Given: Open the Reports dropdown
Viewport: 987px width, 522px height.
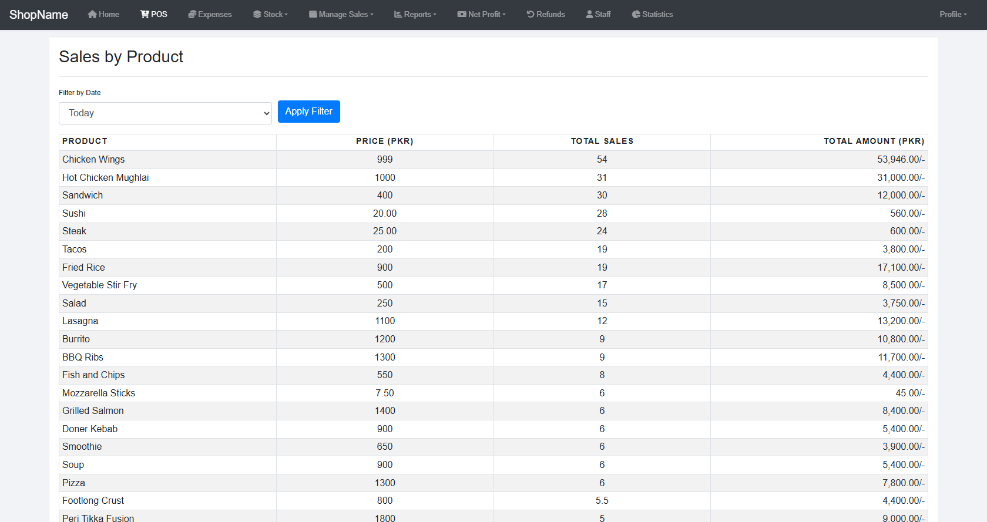Looking at the screenshot, I should (x=415, y=14).
